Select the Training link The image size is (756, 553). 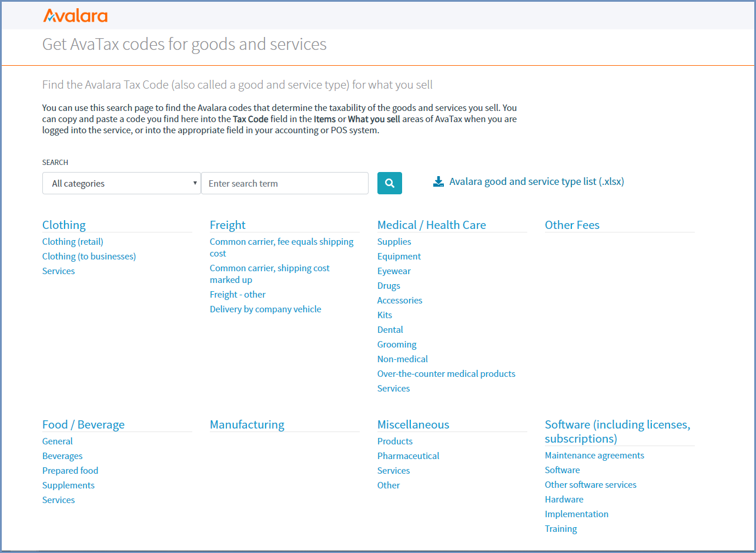[x=561, y=529]
